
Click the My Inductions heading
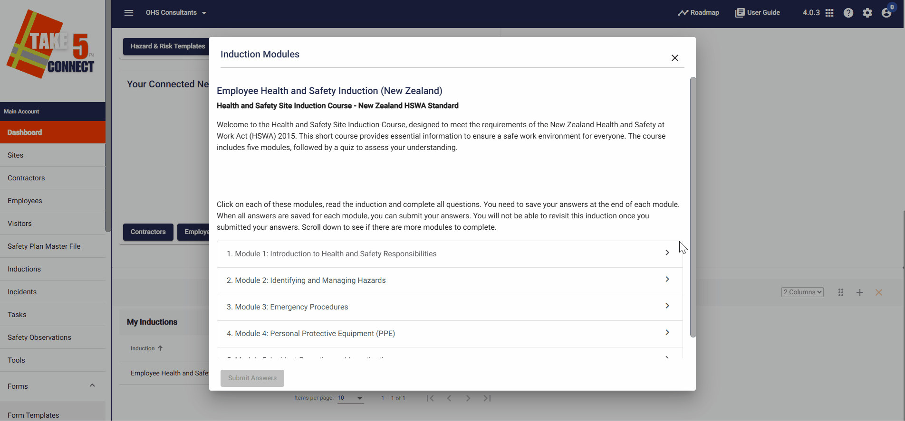(x=152, y=322)
